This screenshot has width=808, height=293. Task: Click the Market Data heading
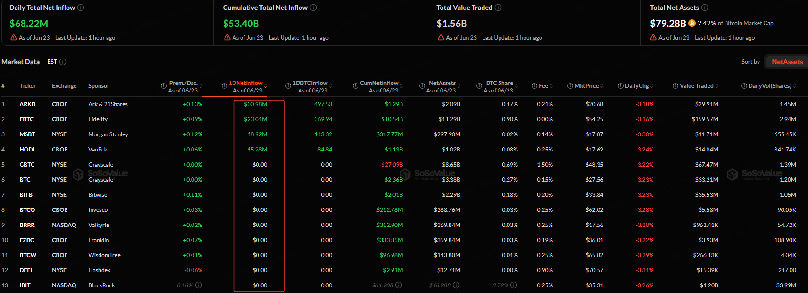pyautogui.click(x=21, y=62)
